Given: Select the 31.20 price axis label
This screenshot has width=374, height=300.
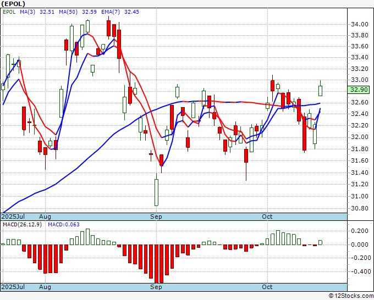Looking at the screenshot, I should click(359, 184).
